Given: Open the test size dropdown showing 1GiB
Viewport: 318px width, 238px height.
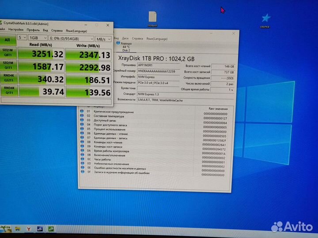Looking at the screenshot, I should click(x=38, y=38).
